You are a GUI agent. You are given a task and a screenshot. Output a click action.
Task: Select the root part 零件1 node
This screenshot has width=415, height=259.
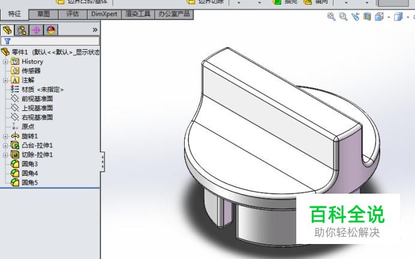50,52
